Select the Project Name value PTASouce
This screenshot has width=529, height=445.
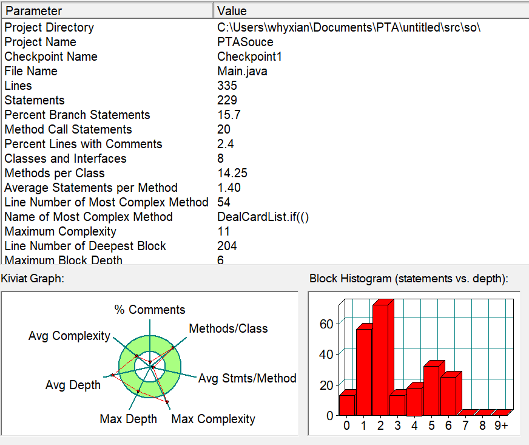click(245, 42)
